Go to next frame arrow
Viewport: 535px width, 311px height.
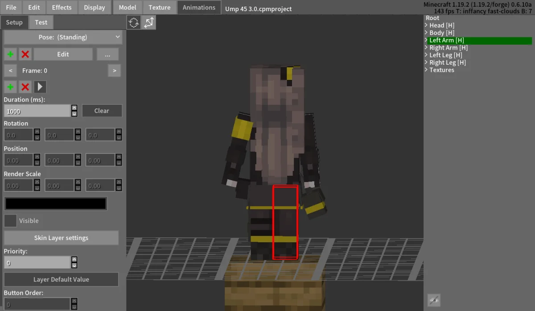pos(115,70)
